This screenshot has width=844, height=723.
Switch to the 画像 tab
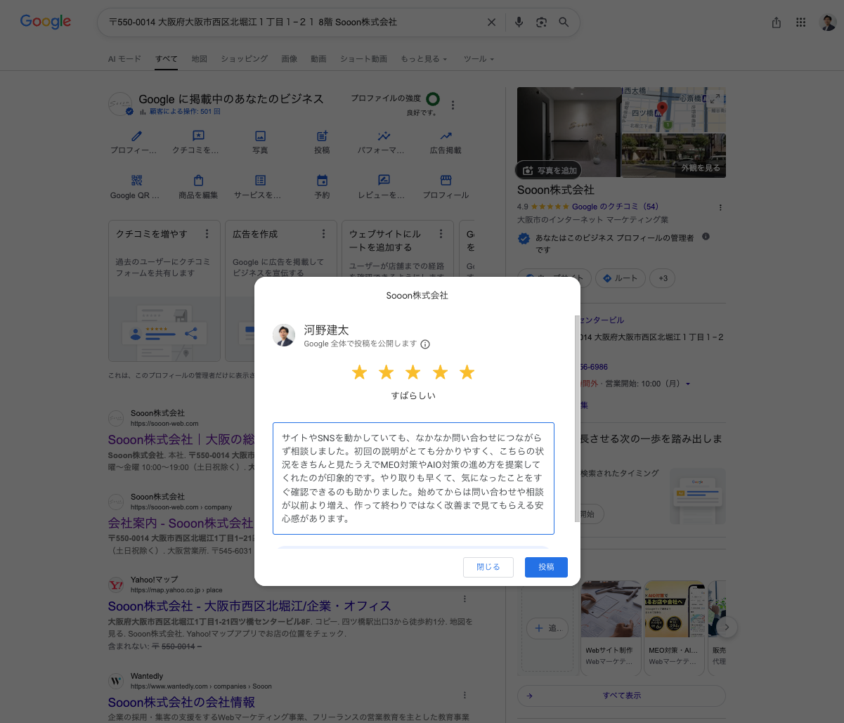click(x=290, y=59)
